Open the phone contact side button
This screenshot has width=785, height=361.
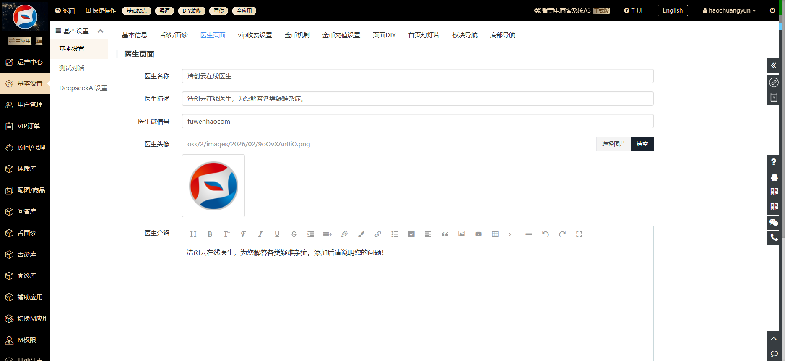[x=774, y=238]
